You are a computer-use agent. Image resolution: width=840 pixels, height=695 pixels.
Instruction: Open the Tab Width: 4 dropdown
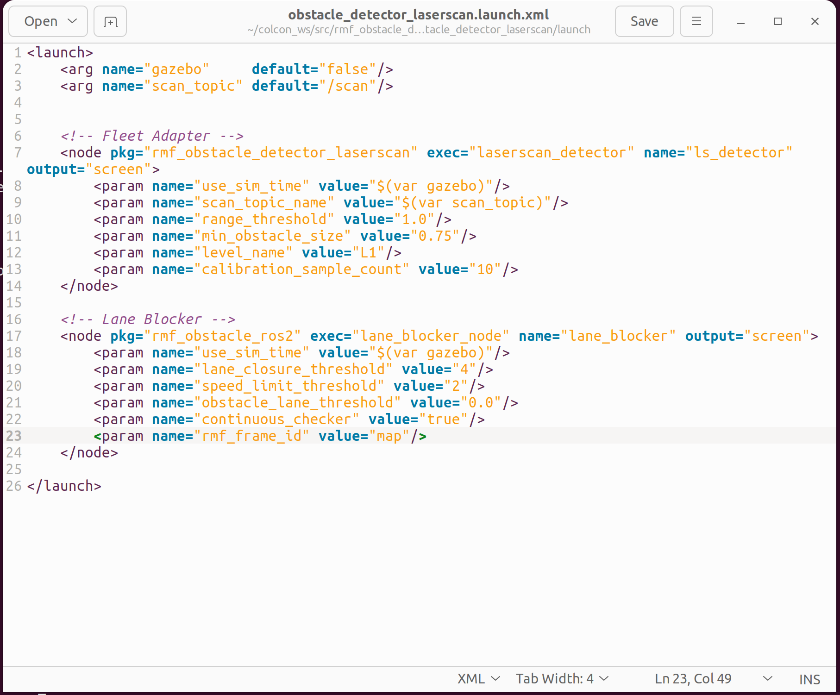tap(562, 678)
